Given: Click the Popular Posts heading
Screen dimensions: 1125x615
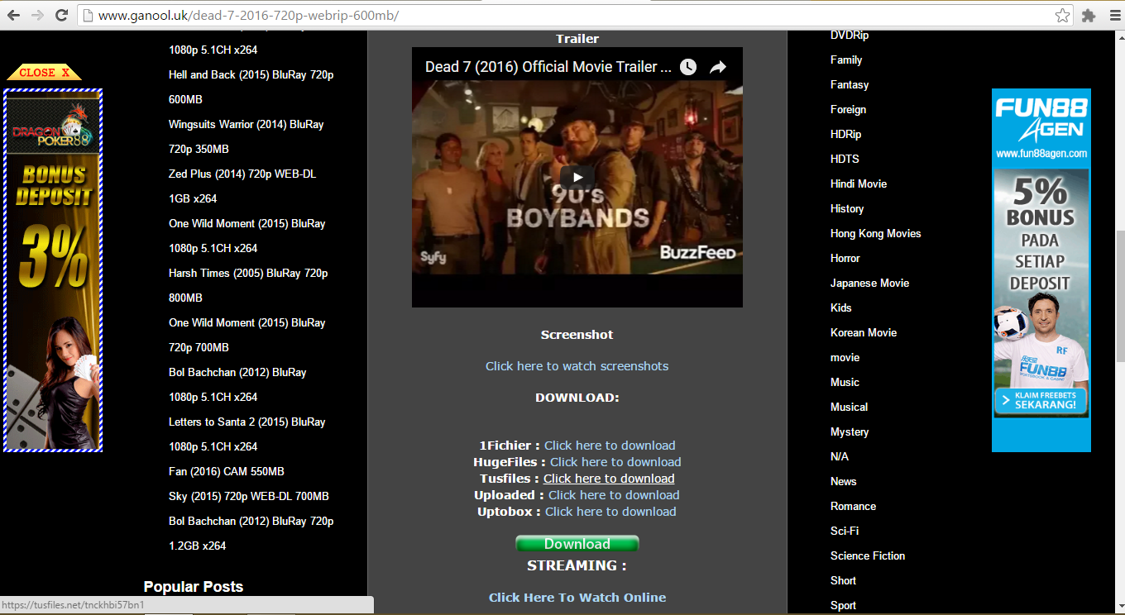Looking at the screenshot, I should (x=194, y=587).
